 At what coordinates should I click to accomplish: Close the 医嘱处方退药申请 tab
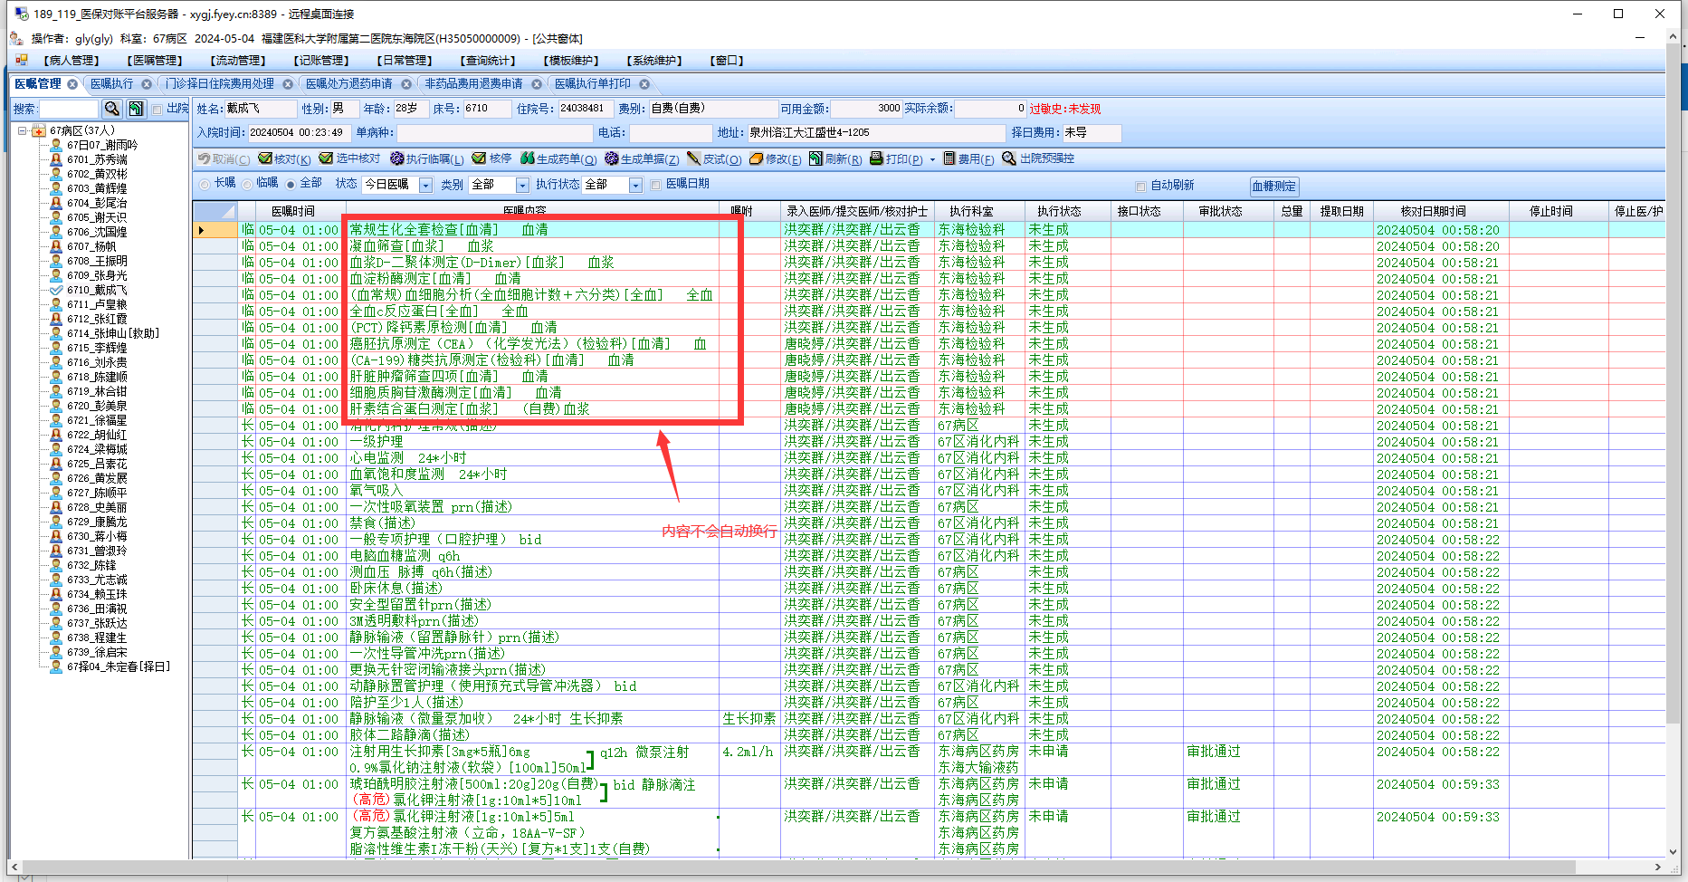point(406,84)
